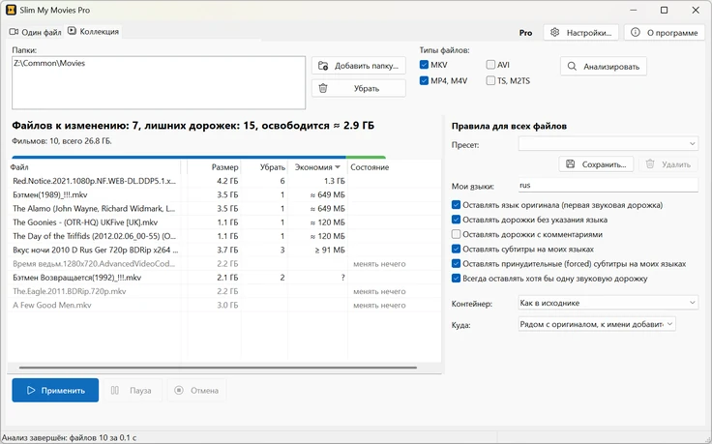Open the Куда destination dropdown

(597, 324)
